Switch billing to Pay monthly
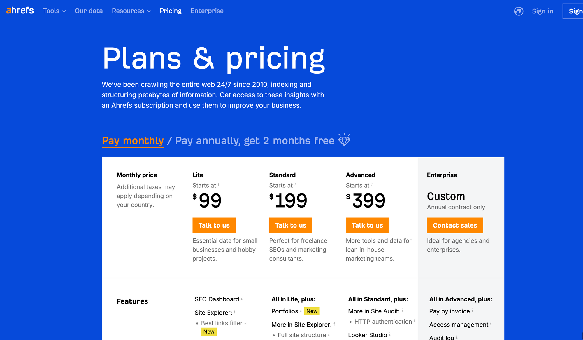This screenshot has height=340, width=583. [x=133, y=141]
